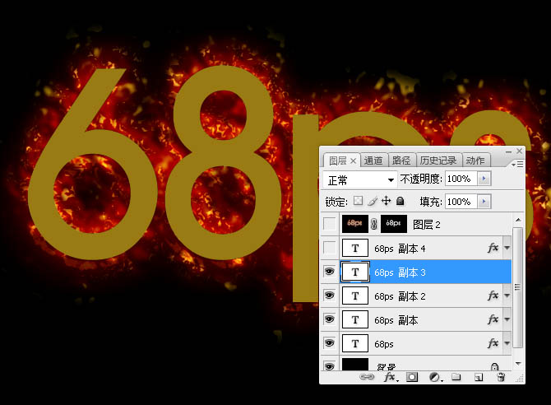Select the 68ps 副本 2 layer name

tap(400, 296)
